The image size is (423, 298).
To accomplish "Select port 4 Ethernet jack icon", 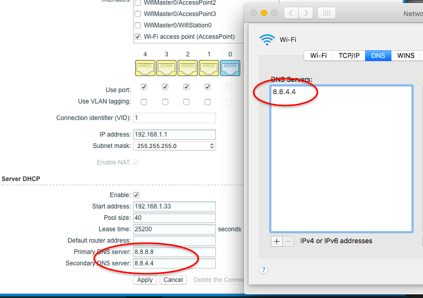I will point(145,68).
